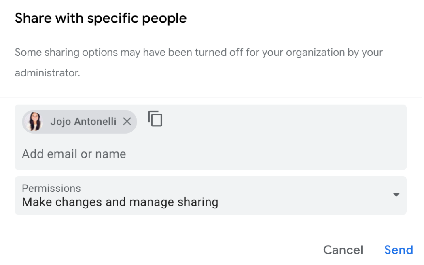Image resolution: width=424 pixels, height=265 pixels.
Task: Select the Jojo Antonelli name chip
Action: (x=83, y=122)
